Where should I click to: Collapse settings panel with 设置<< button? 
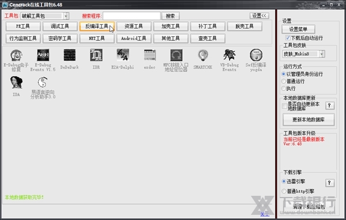click(x=259, y=16)
